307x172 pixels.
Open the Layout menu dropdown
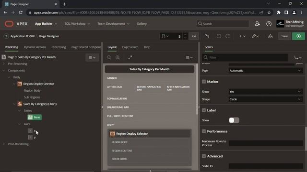click(189, 57)
